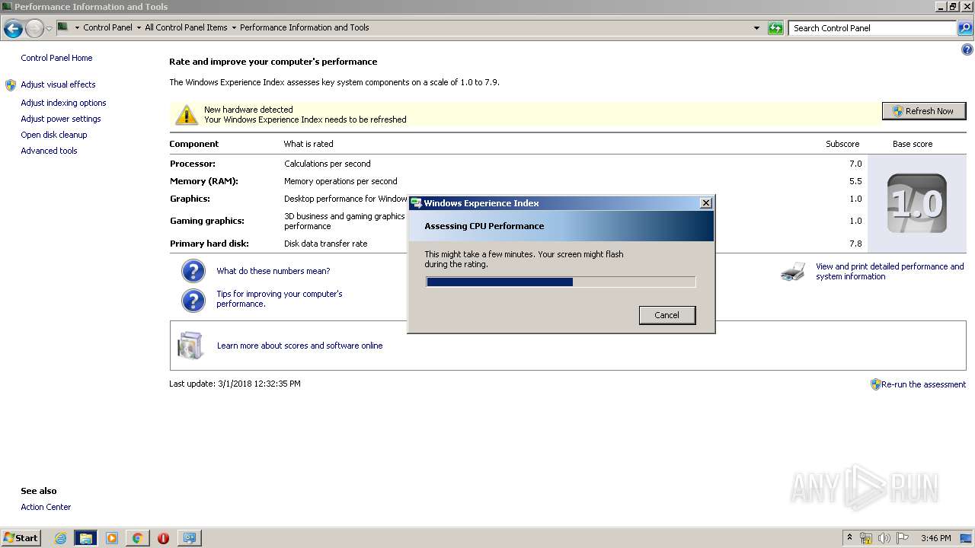Open the Opera taskbar icon
Screen dimensions: 975x548
[163, 538]
